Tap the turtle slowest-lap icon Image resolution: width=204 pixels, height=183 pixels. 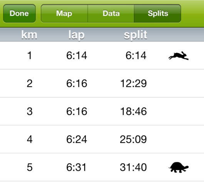click(x=179, y=167)
